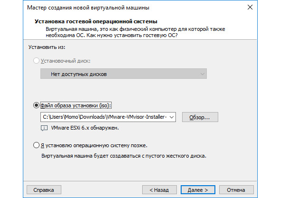Select the Файл образа установки (iso) radio button
This screenshot has width=281, height=198.
tap(36, 105)
